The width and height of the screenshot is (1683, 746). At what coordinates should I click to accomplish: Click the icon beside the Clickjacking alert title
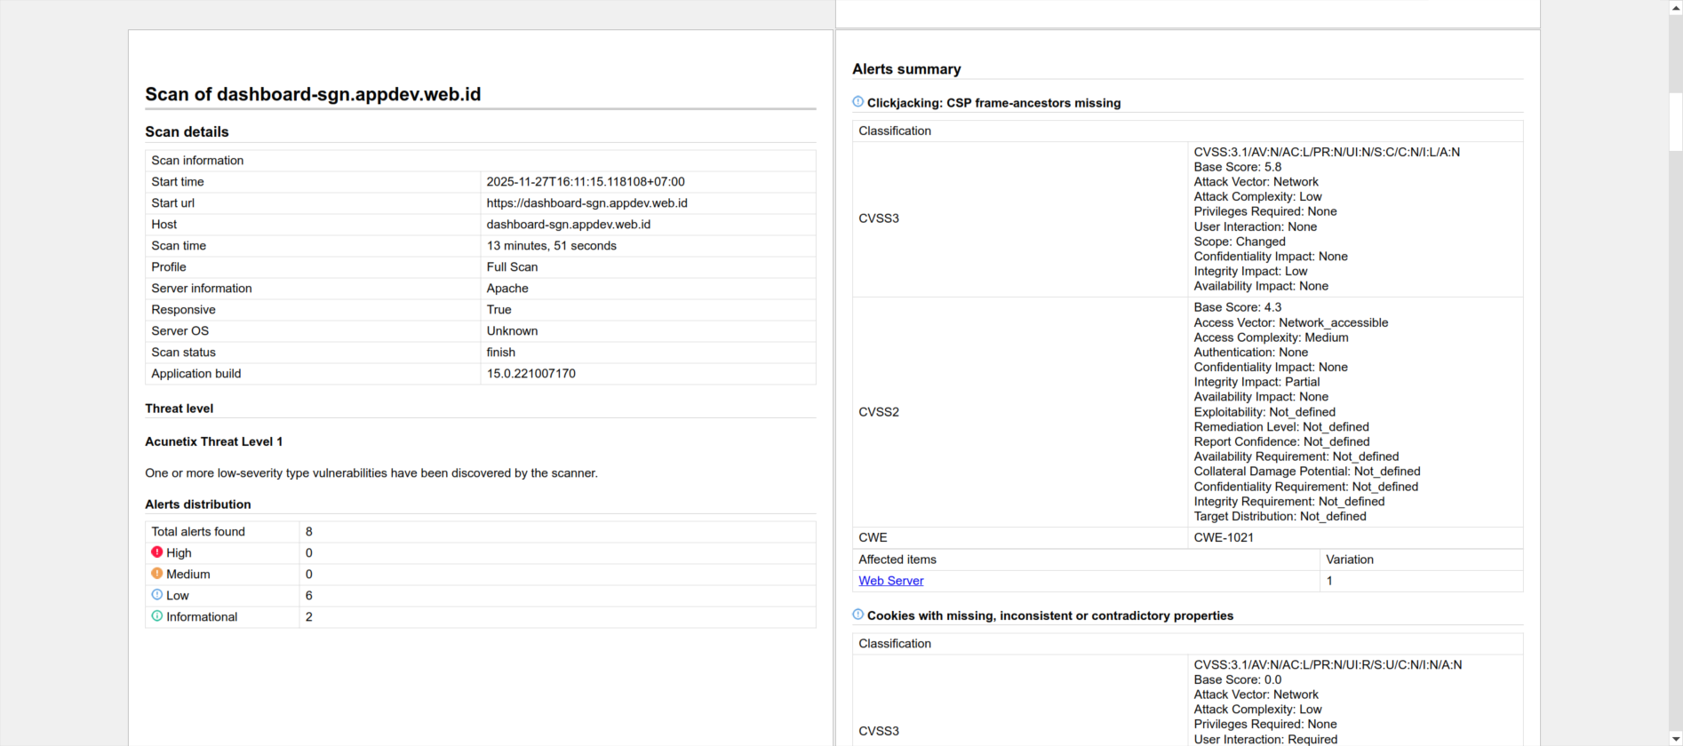pos(858,102)
